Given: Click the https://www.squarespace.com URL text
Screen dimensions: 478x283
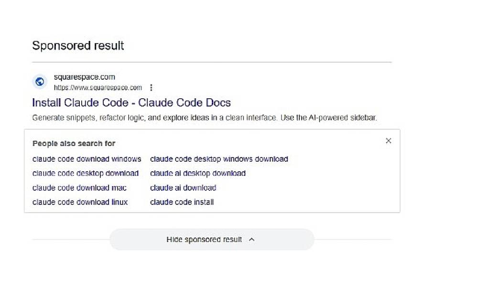Looking at the screenshot, I should (98, 88).
